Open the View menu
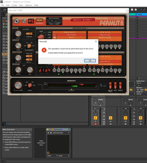Screen dimensions: 147x163 (x=21, y=5)
